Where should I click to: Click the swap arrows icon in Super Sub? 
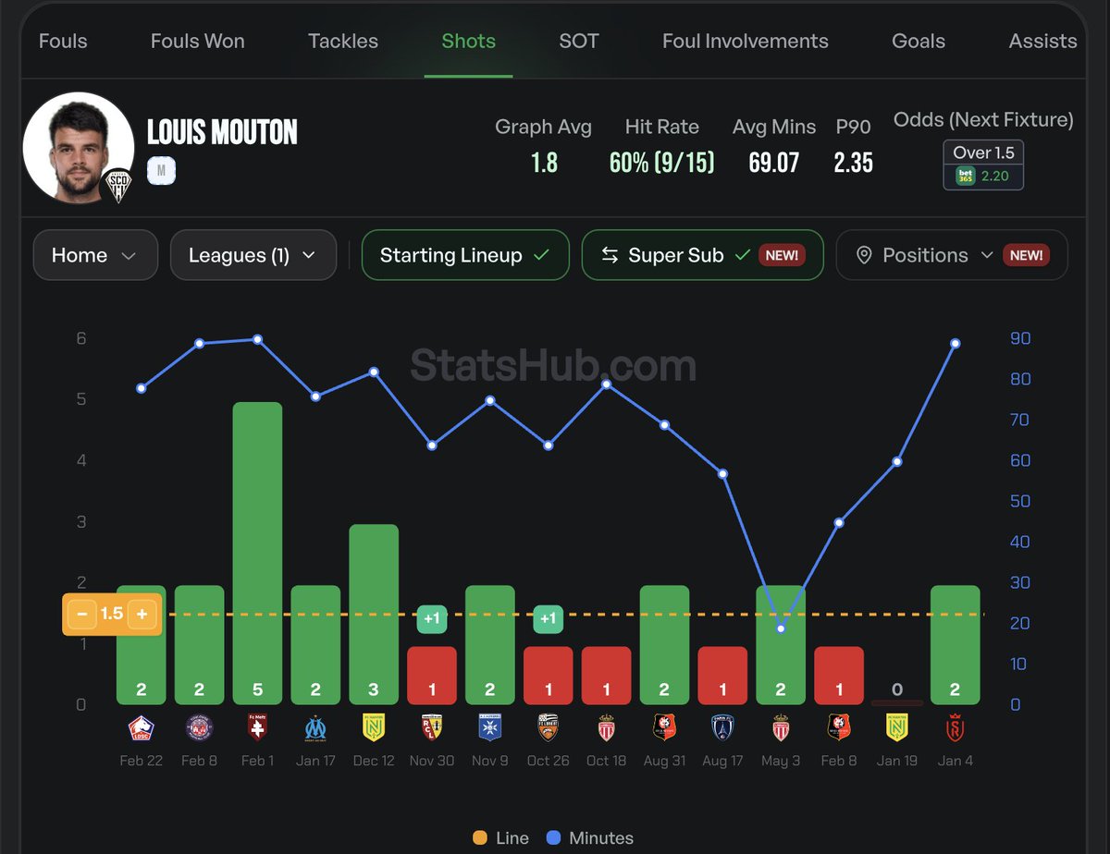[610, 255]
